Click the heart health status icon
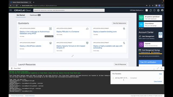 [141, 18]
